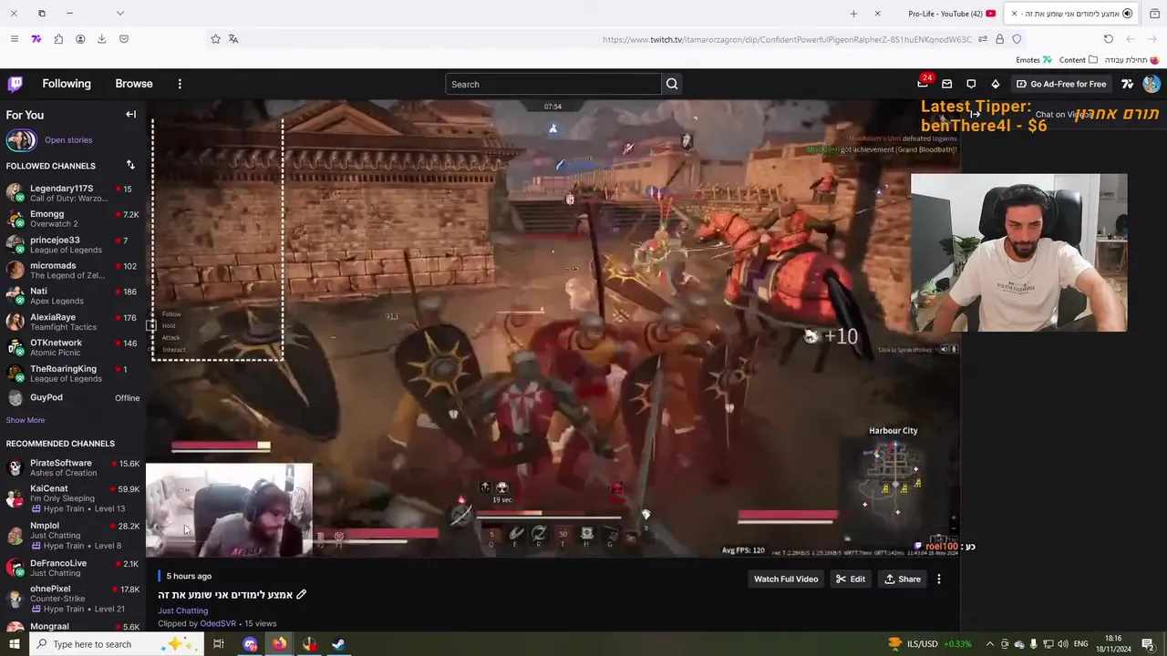Viewport: 1167px width, 656px height.
Task: Reload the page
Action: tap(1108, 39)
